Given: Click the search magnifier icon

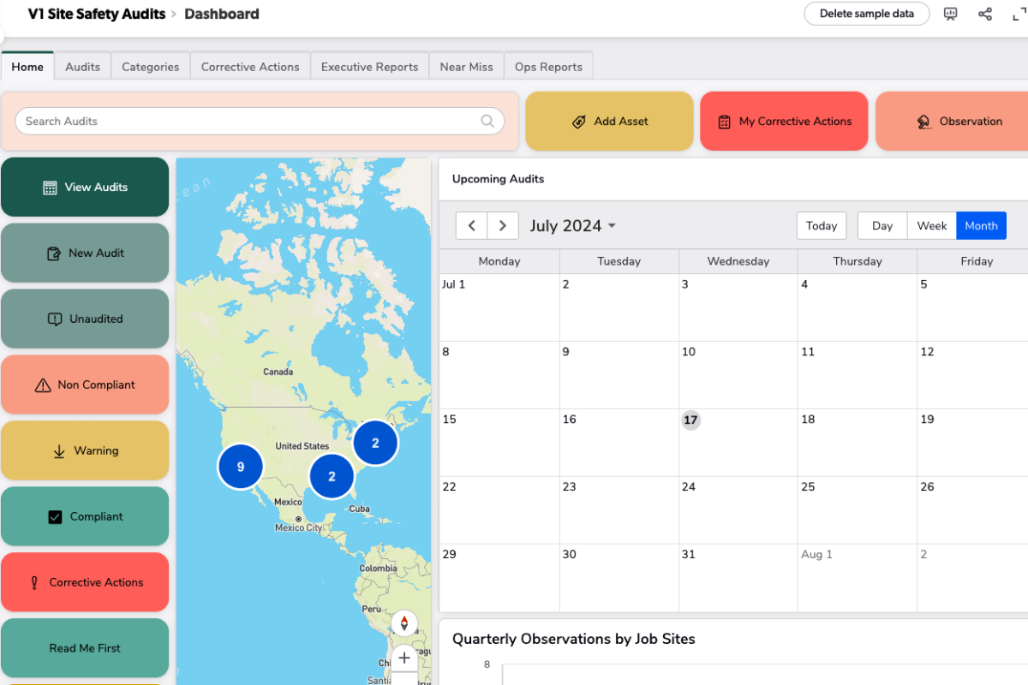Looking at the screenshot, I should pyautogui.click(x=487, y=121).
